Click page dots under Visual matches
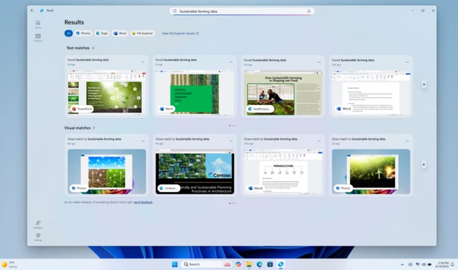458x270 pixels. tap(232, 203)
